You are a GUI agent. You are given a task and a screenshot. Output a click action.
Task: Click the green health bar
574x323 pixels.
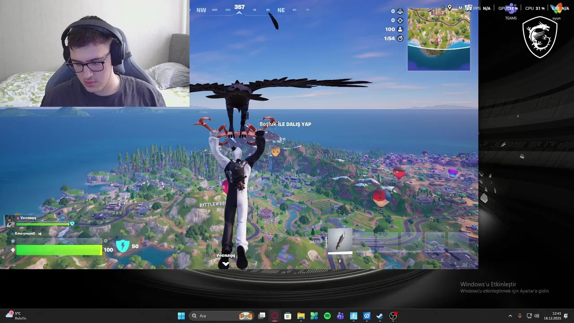pyautogui.click(x=59, y=250)
